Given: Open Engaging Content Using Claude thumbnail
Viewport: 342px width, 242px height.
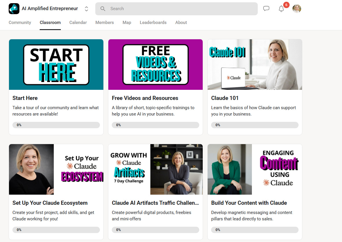Looking at the screenshot, I should pyautogui.click(x=255, y=170).
